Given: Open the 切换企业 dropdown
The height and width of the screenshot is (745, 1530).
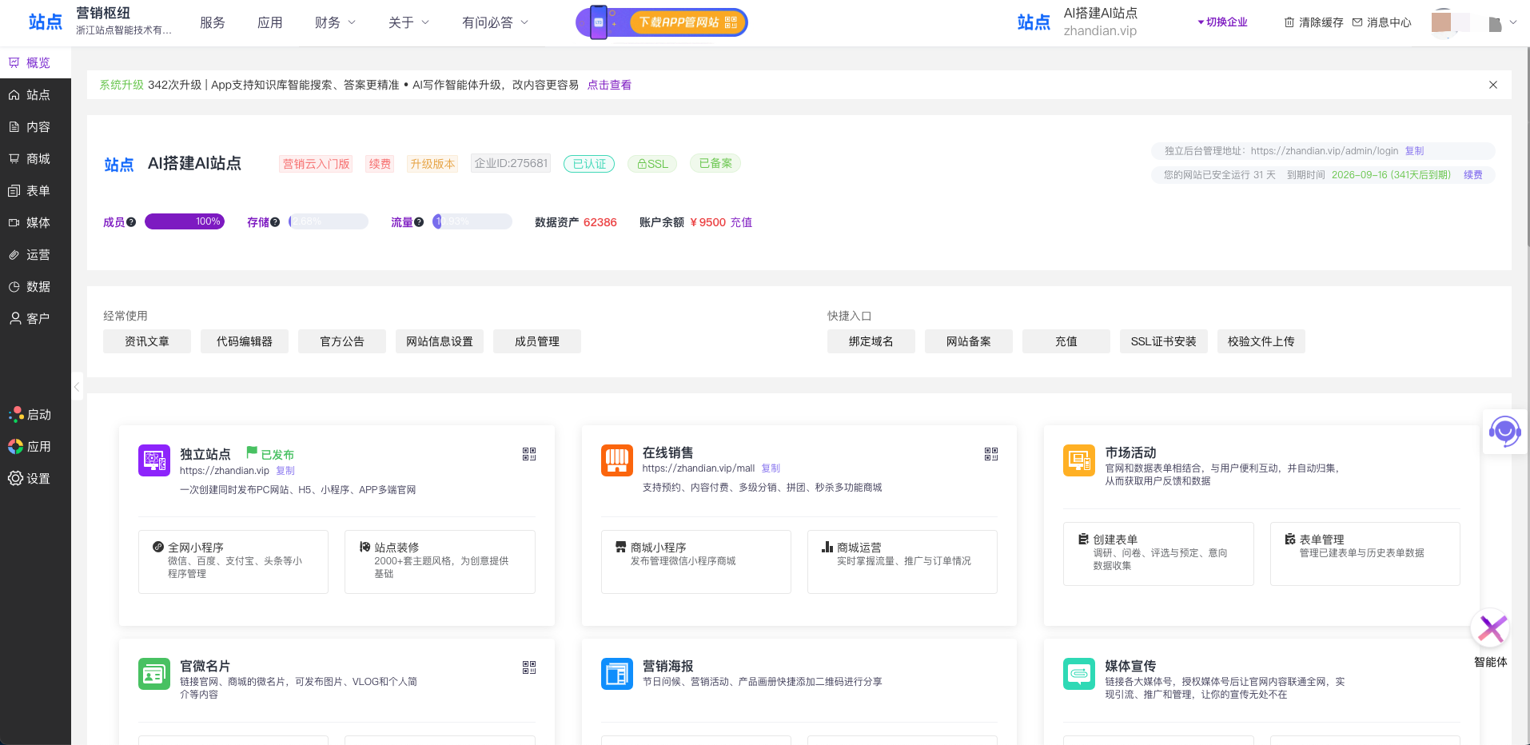Looking at the screenshot, I should (x=1222, y=22).
